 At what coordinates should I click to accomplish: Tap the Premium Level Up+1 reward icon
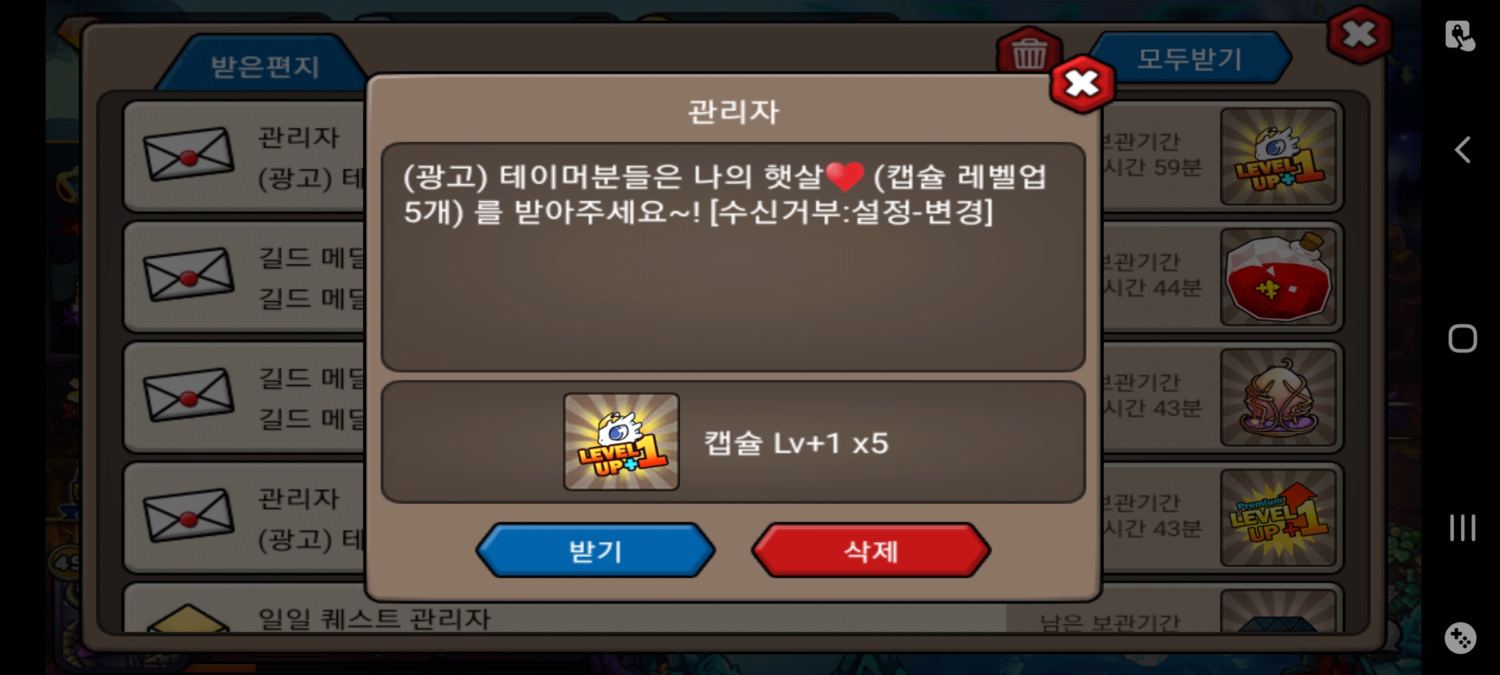(x=1278, y=517)
